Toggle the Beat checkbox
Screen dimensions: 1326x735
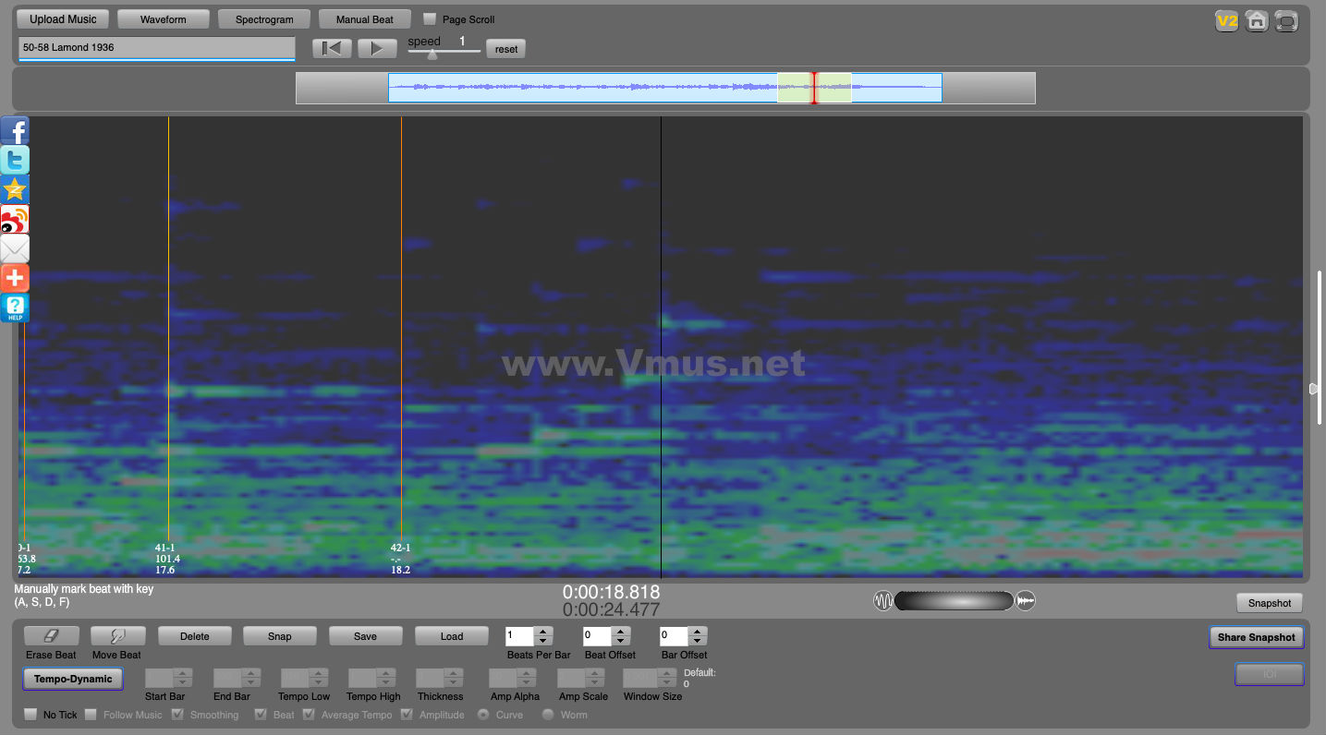[x=261, y=715]
